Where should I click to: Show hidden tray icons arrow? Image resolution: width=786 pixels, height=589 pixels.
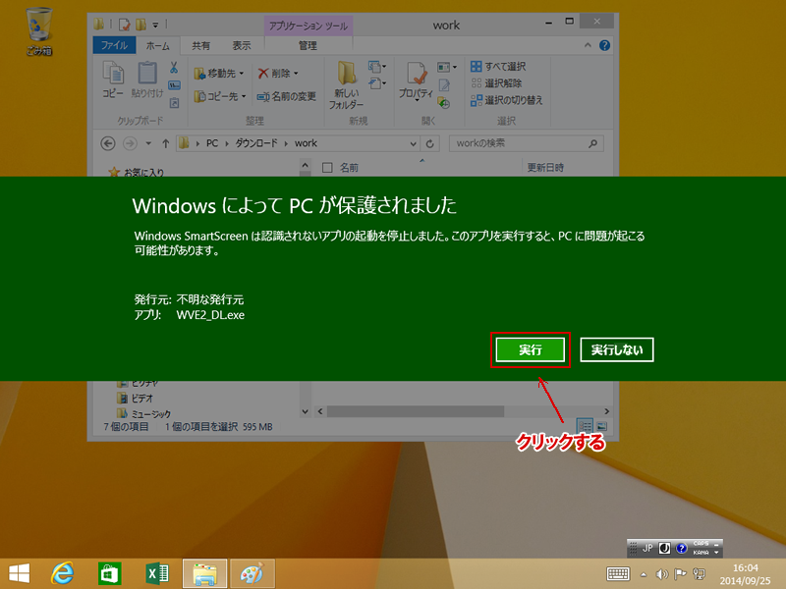click(x=644, y=574)
